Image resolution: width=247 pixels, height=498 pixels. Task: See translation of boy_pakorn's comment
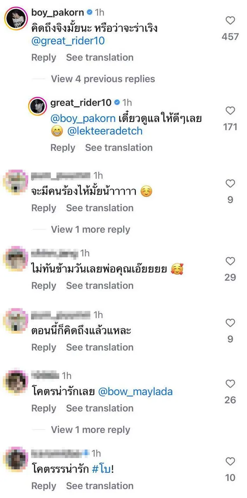pyautogui.click(x=100, y=57)
